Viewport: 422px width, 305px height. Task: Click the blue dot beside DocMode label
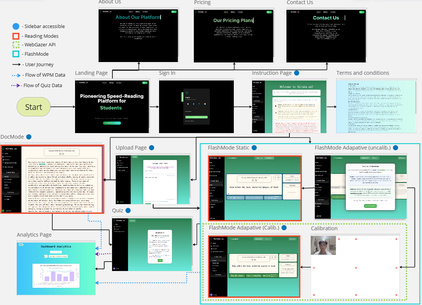pos(28,137)
